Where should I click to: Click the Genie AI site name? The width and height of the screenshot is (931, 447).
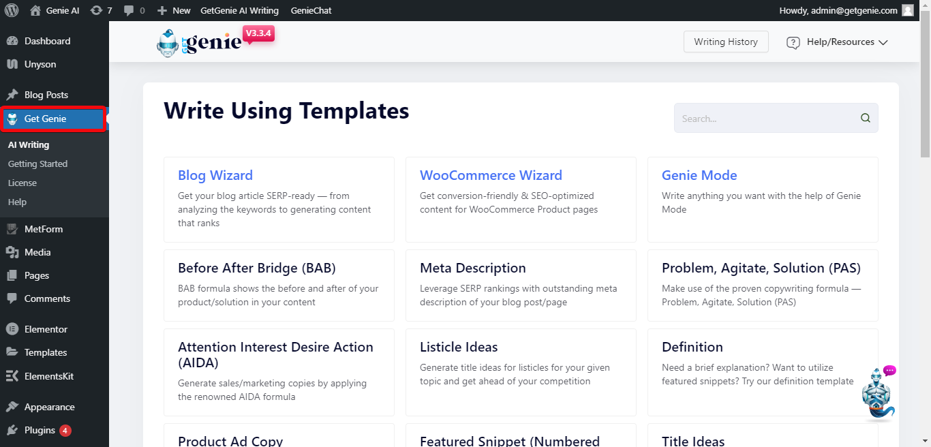click(x=63, y=10)
